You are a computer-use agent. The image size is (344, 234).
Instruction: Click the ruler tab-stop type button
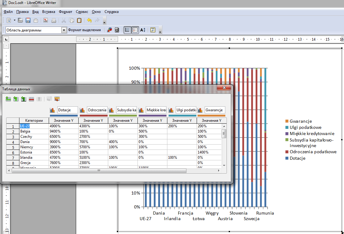tap(6, 39)
